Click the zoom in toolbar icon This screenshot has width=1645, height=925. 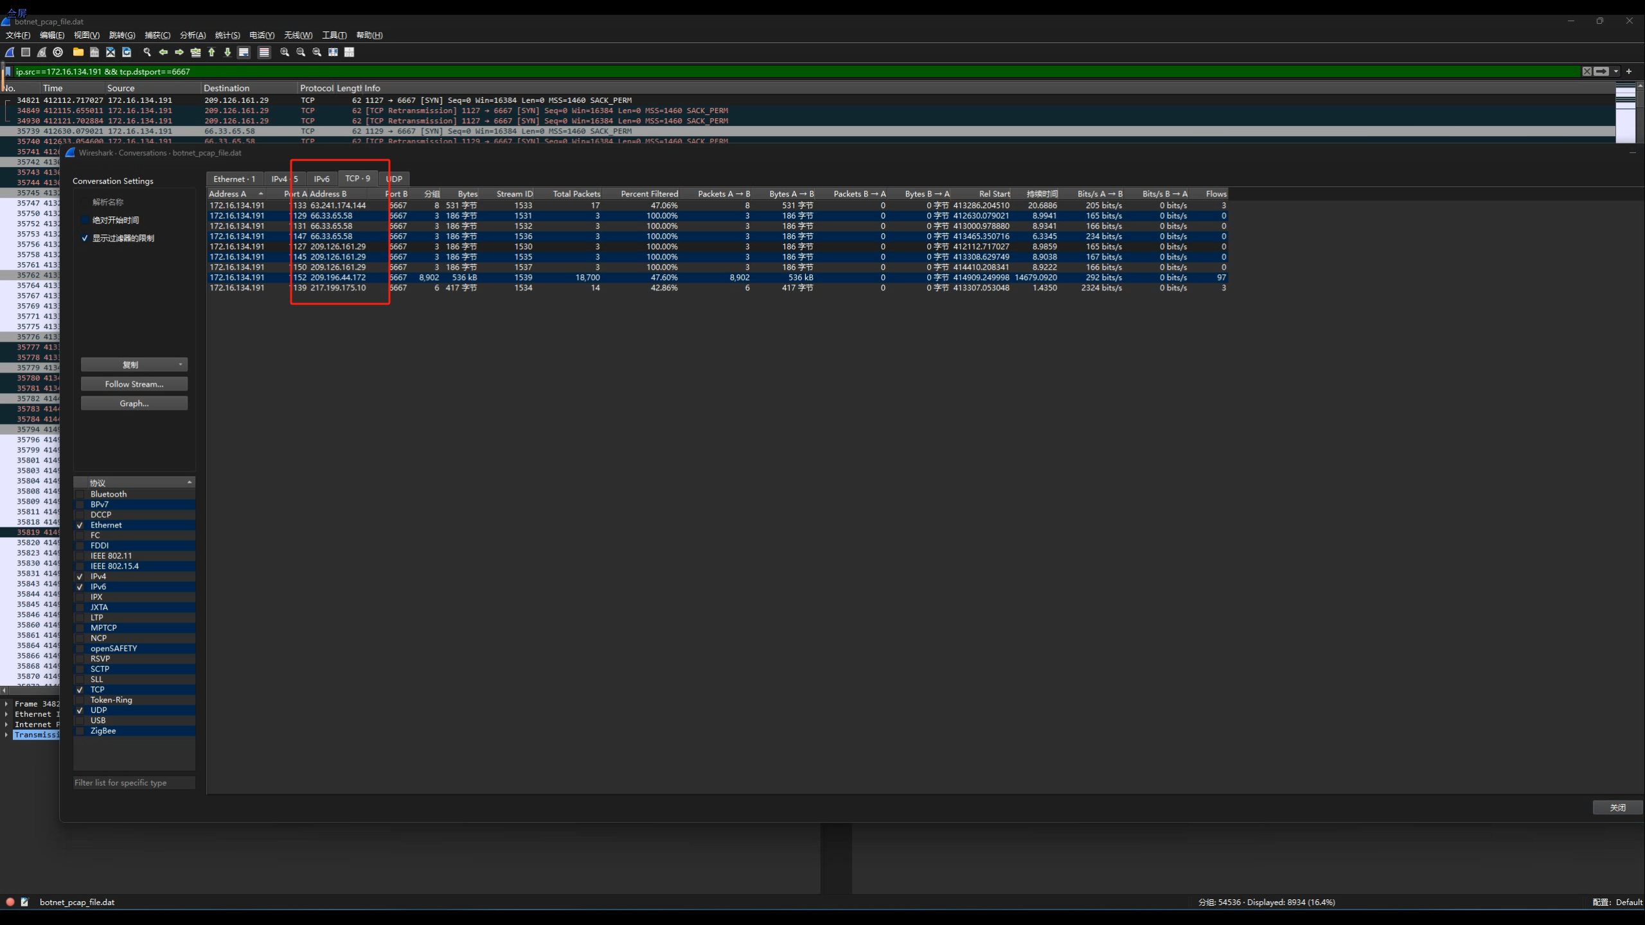click(285, 52)
